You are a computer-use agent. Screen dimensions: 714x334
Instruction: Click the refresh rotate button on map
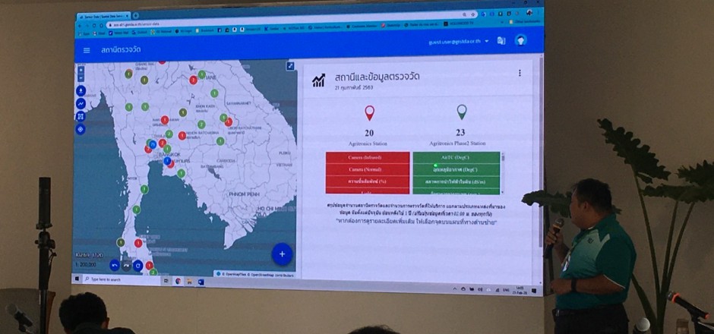[137, 266]
